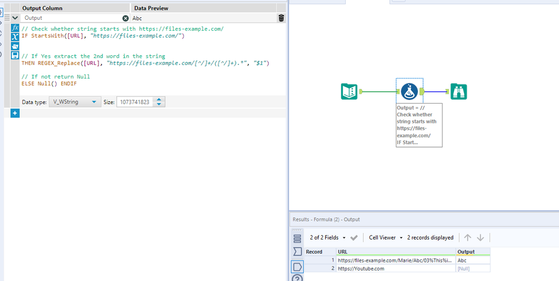Select the files-example.com URL cell
Viewport: 559px width, 281px height.
click(396, 260)
